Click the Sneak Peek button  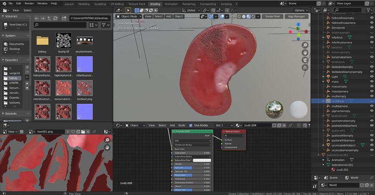[272, 16]
